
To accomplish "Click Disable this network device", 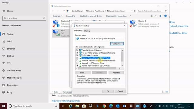I will [x=91, y=16].
